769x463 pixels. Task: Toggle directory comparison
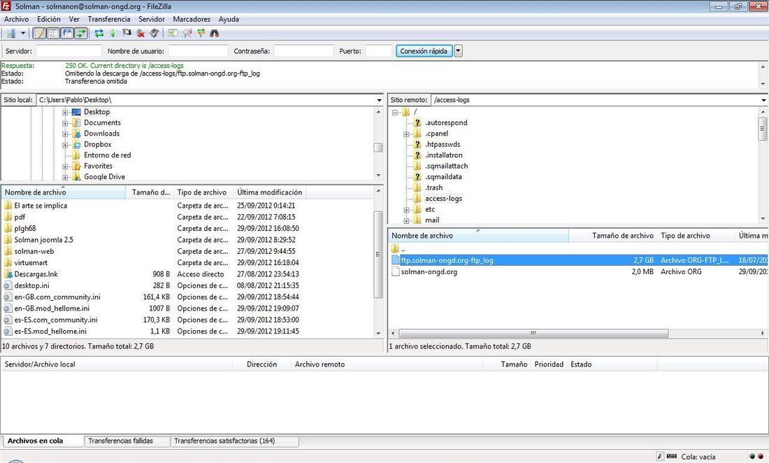(x=187, y=34)
